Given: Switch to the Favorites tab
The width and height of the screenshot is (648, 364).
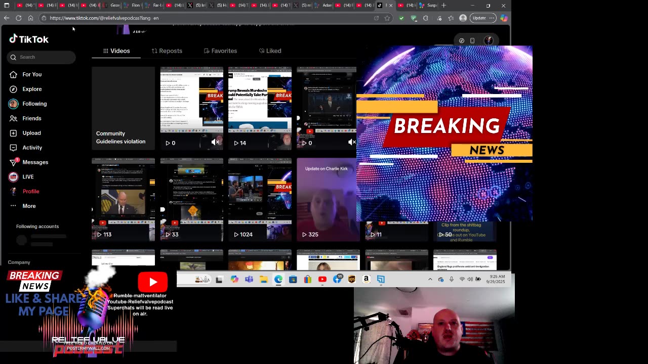Looking at the screenshot, I should 220,51.
